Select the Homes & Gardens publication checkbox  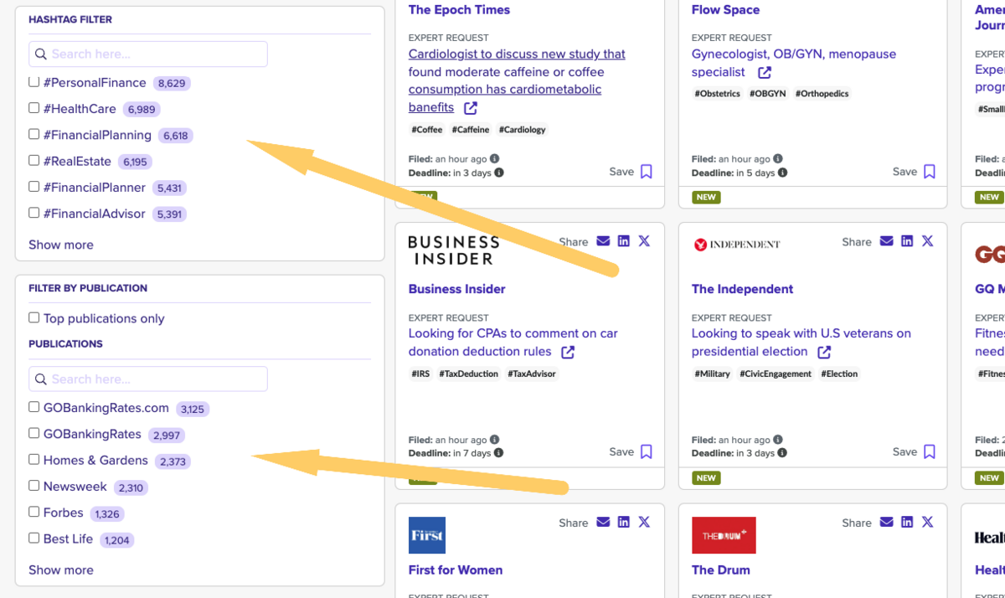(x=34, y=459)
